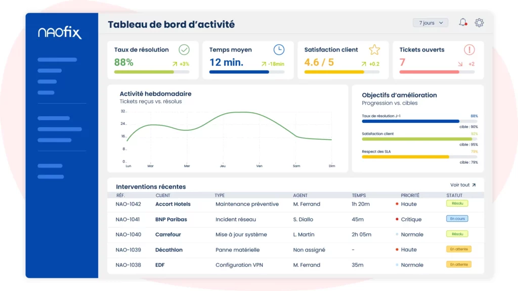The height and width of the screenshot is (291, 518).
Task: Click the Mise à jour système cell
Action: (x=241, y=234)
